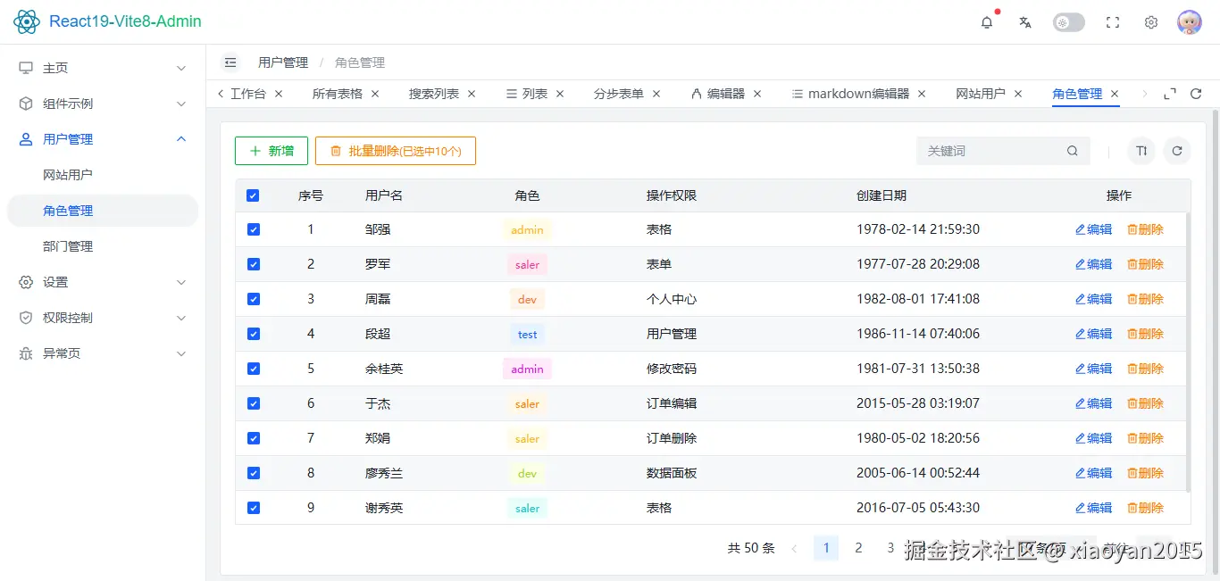Expand the 设置 sidebar menu
This screenshot has height=581, width=1220.
103,282
